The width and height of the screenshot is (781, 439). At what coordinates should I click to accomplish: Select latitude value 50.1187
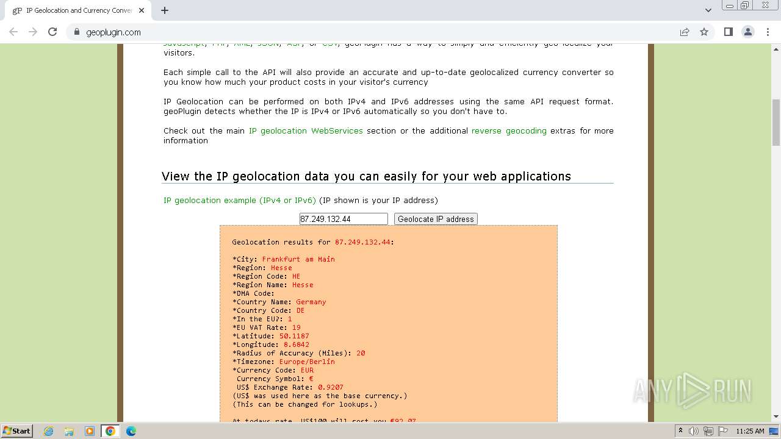tap(294, 336)
